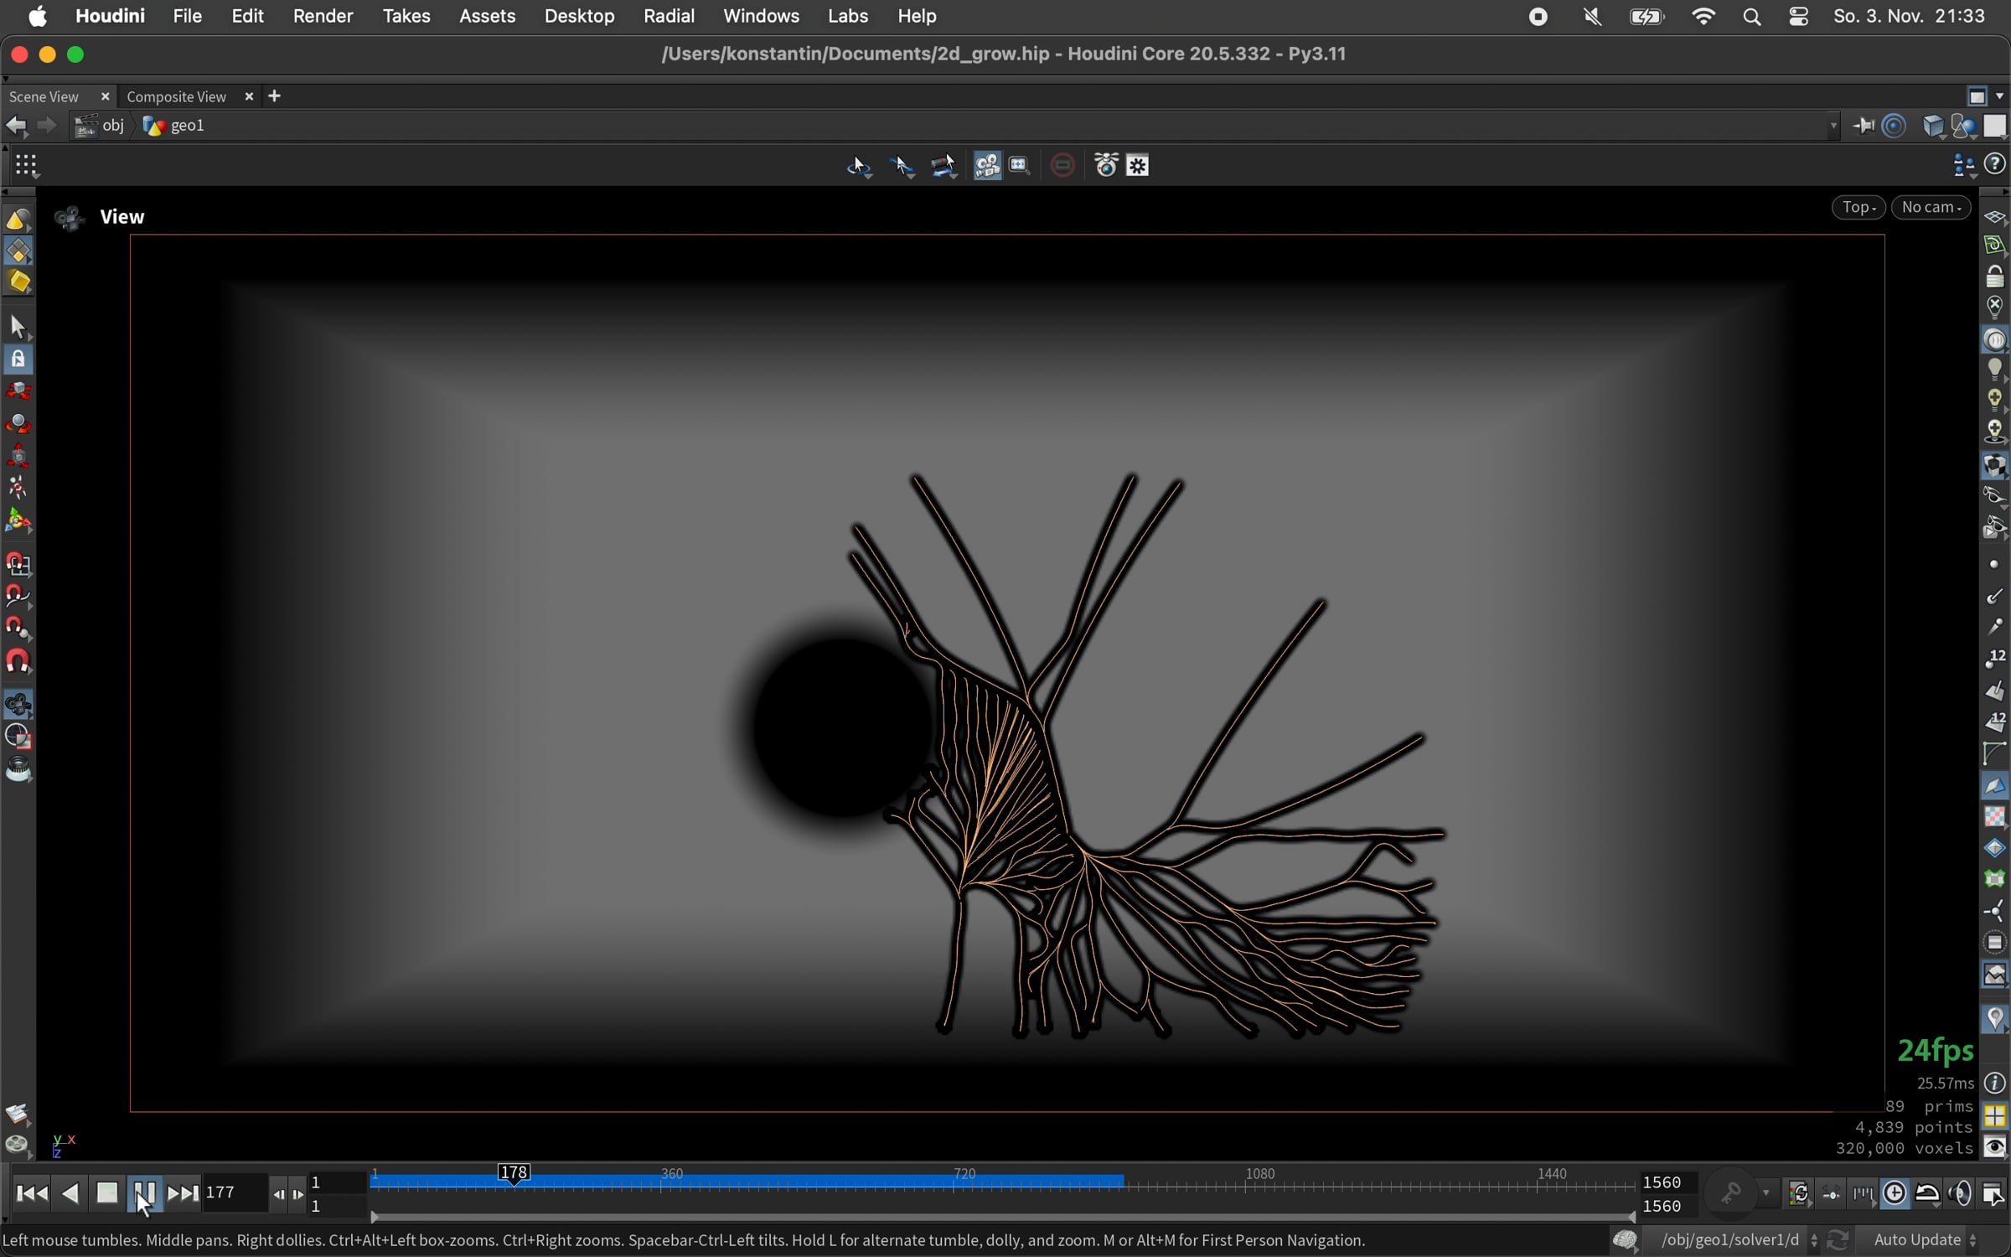Viewport: 2011px width, 1257px height.
Task: Toggle headlight normal lighting bulb icon
Action: [x=1995, y=370]
